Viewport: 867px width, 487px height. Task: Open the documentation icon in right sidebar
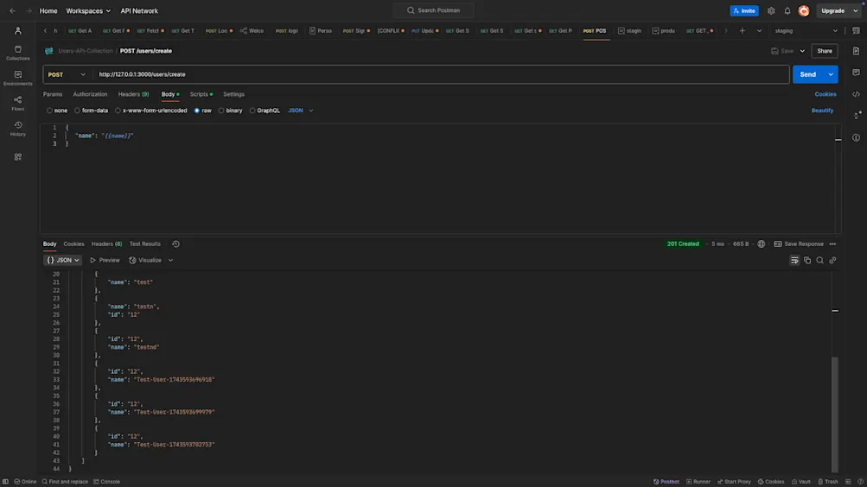pyautogui.click(x=856, y=51)
